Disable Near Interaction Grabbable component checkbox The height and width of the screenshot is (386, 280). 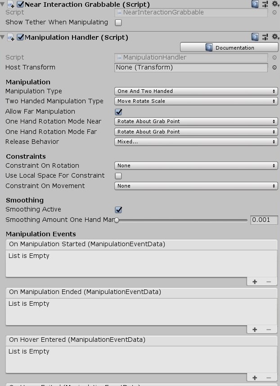[20, 4]
